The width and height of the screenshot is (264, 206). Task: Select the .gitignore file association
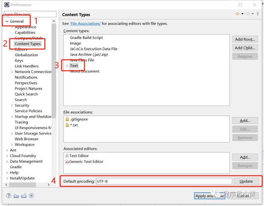coord(79,119)
